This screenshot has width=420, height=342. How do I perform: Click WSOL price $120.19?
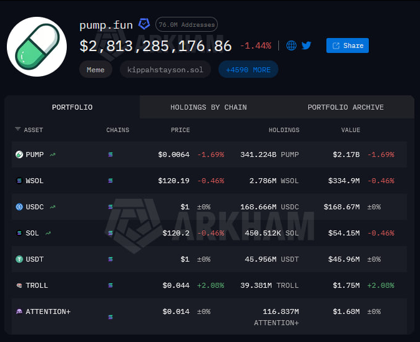(173, 181)
